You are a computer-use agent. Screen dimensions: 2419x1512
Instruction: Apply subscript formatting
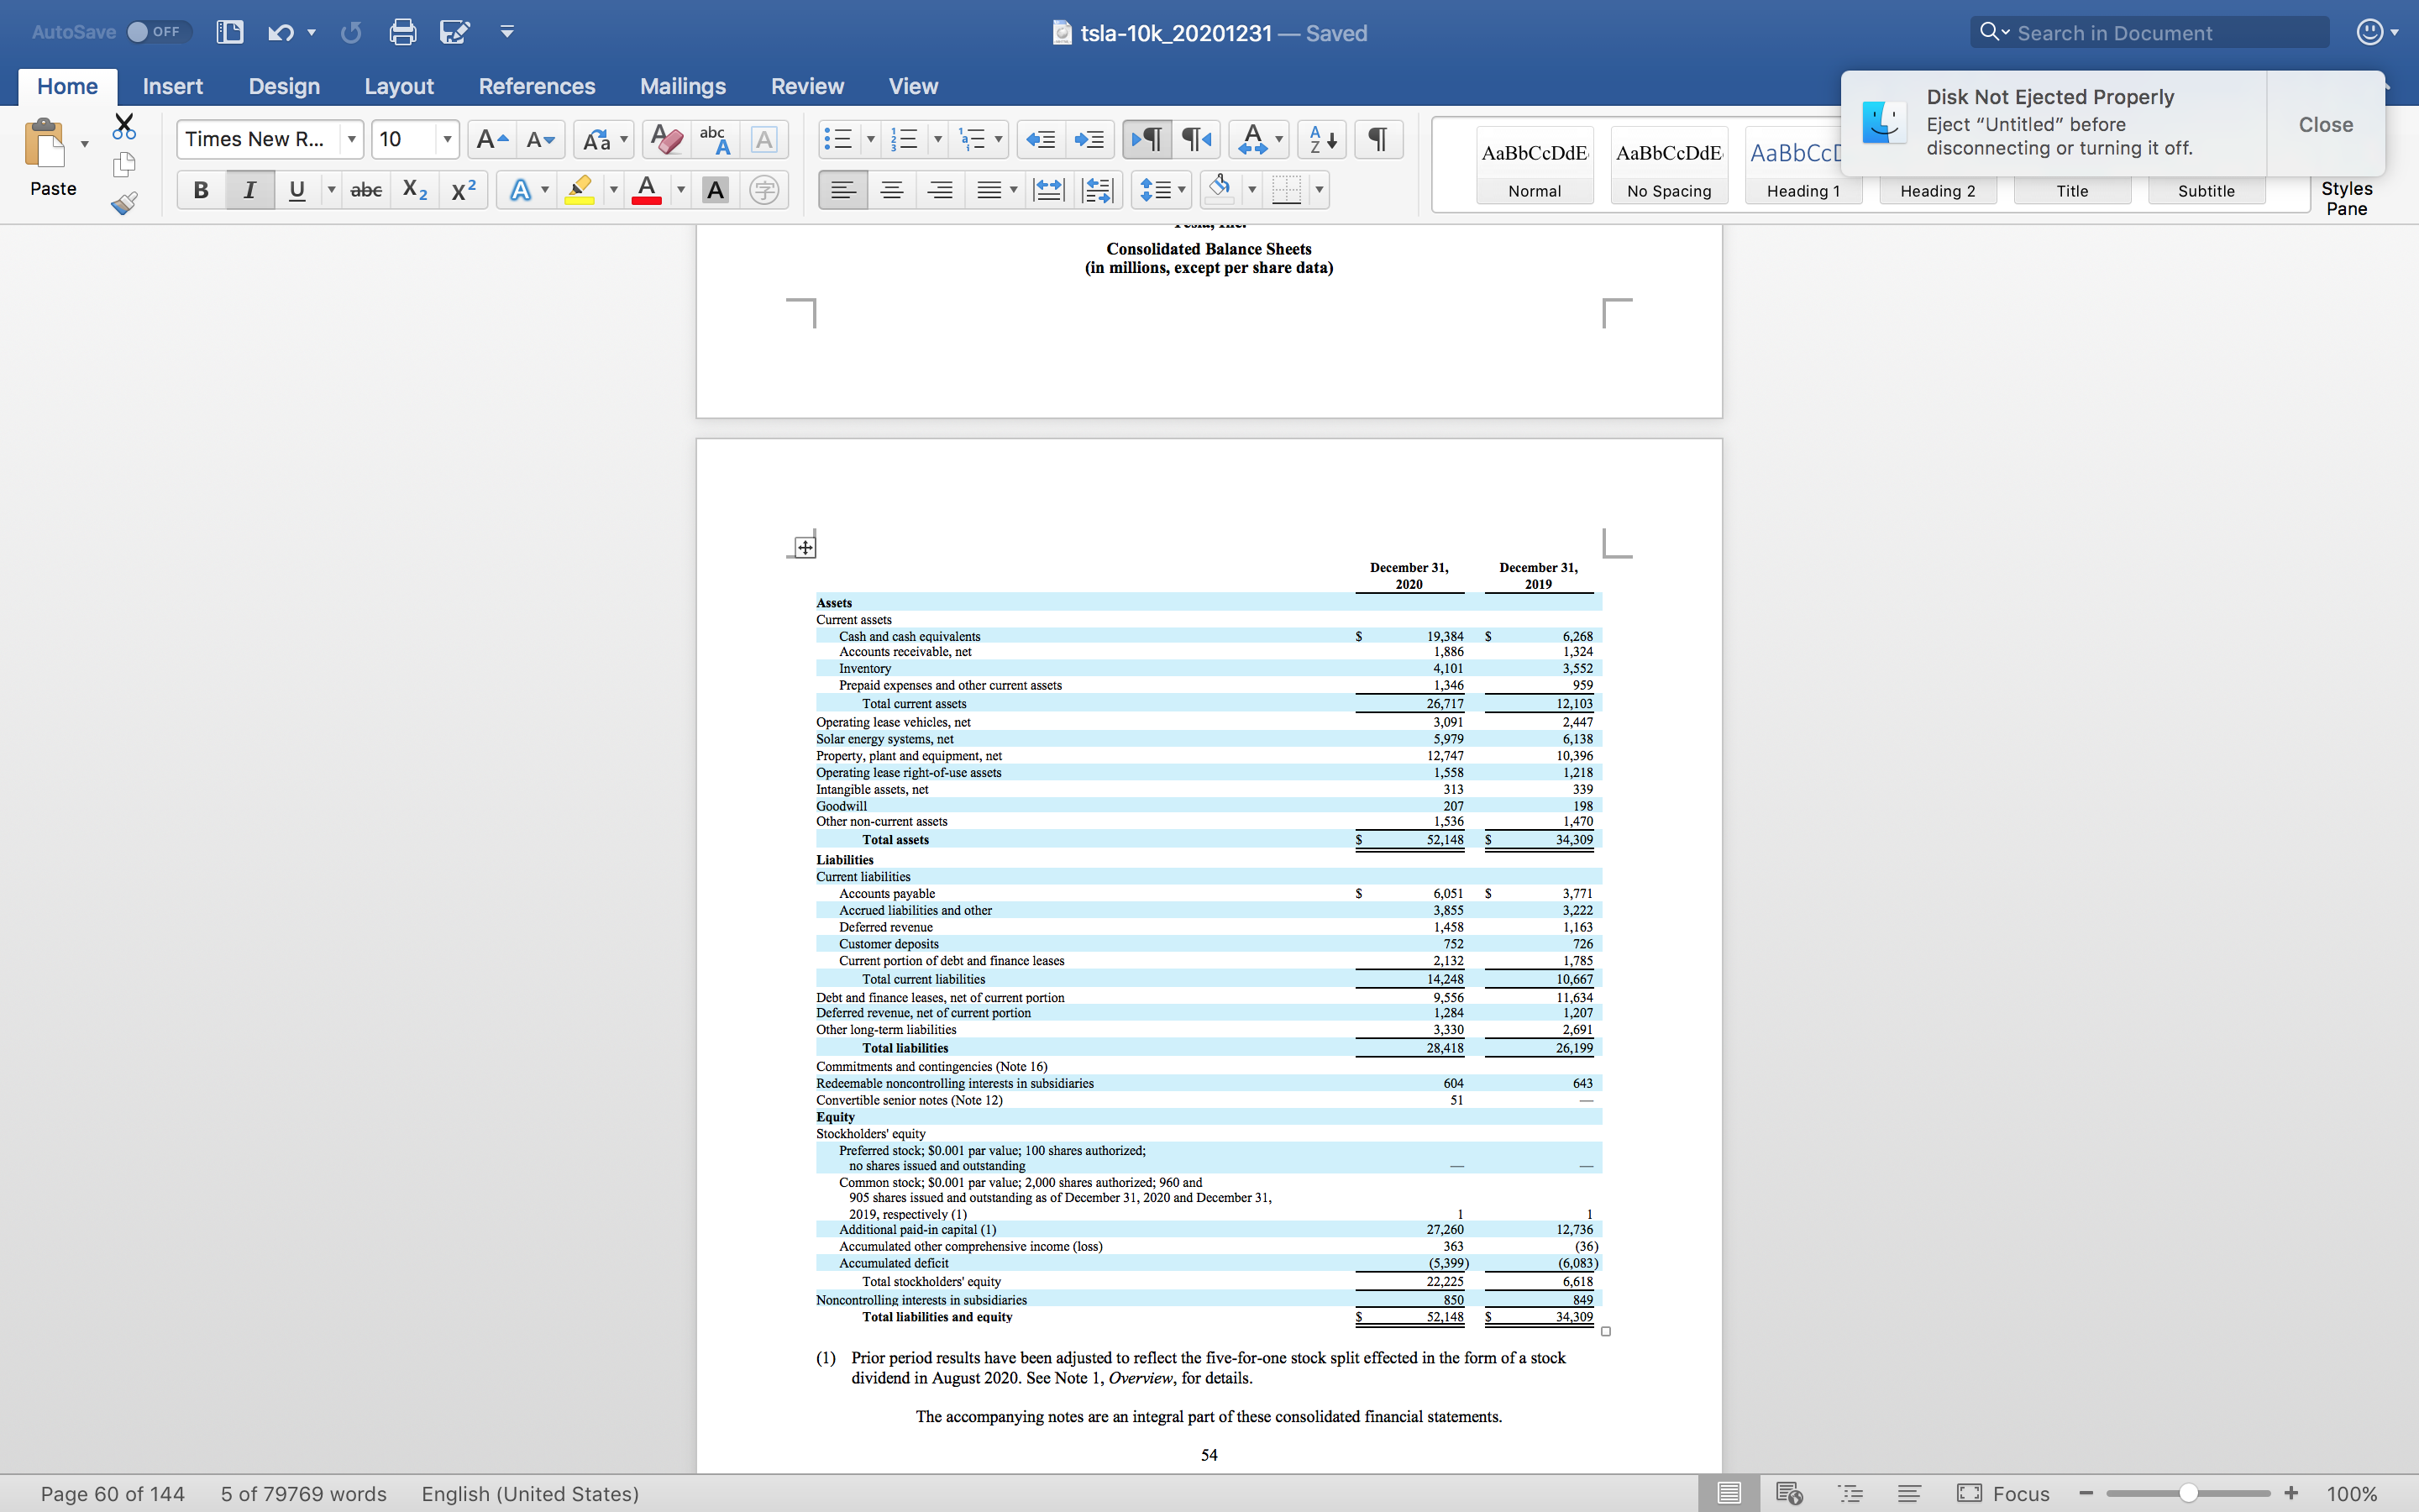414,190
